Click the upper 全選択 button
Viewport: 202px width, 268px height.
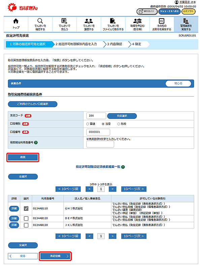[23, 176]
